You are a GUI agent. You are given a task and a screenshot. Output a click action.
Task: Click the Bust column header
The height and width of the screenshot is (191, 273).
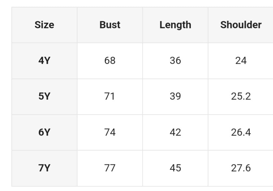coord(110,25)
